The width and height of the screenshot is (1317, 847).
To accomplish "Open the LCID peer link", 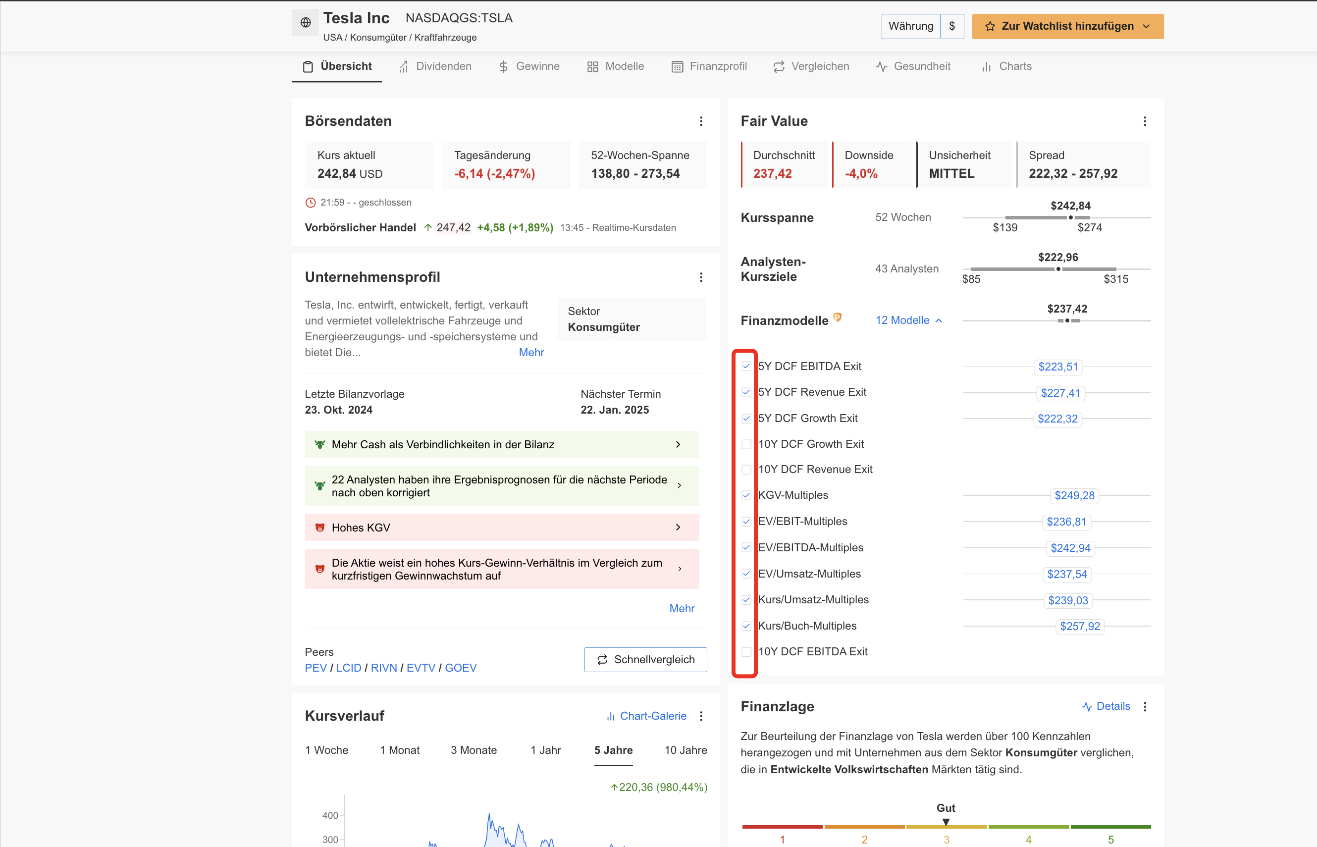I will [349, 668].
